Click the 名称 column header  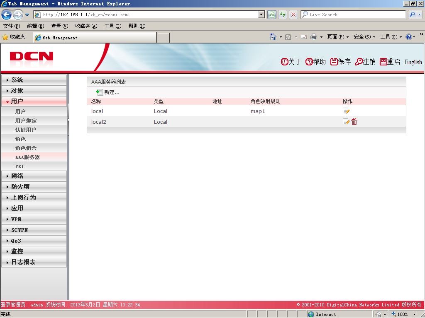pyautogui.click(x=96, y=101)
